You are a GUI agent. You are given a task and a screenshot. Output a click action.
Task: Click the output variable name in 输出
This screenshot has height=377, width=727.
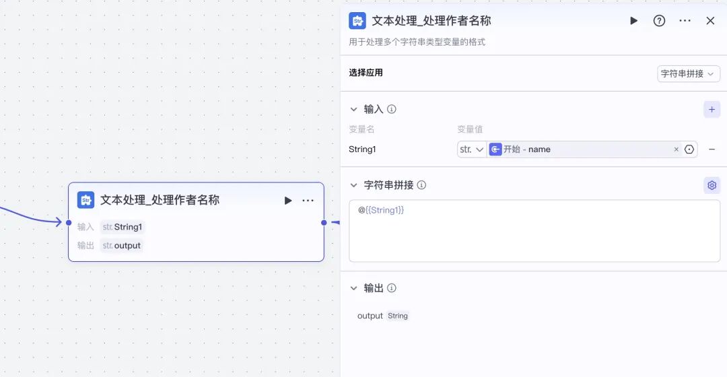(x=370, y=316)
